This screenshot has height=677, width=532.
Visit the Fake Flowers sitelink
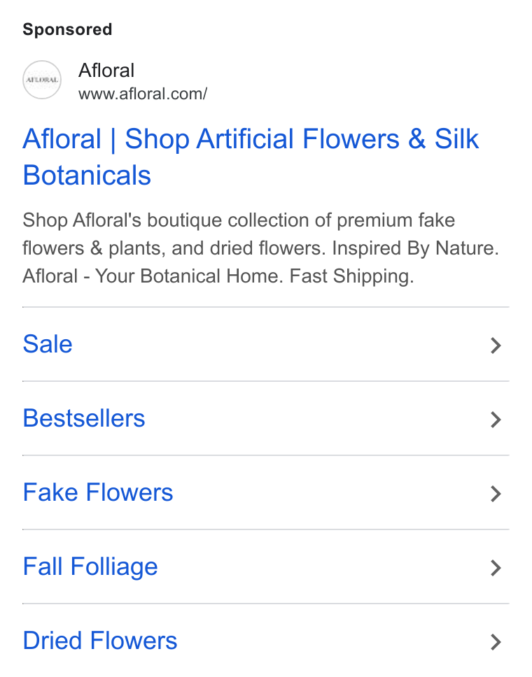point(98,492)
